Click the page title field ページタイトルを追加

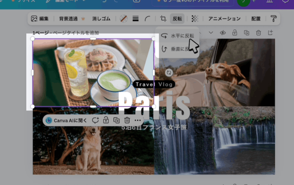point(76,33)
